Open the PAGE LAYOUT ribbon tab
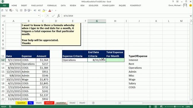193x108 pixels. tap(37, 5)
